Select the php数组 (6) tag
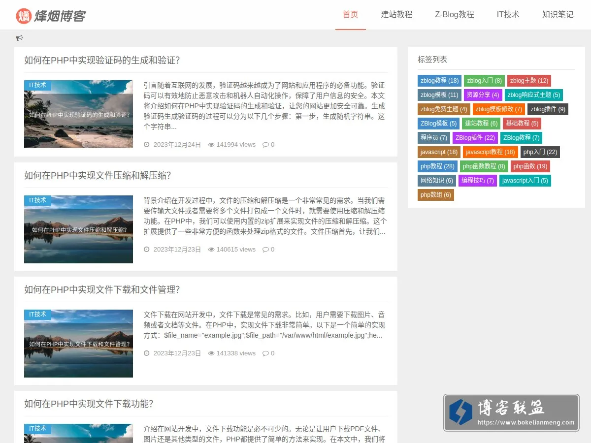 point(436,195)
